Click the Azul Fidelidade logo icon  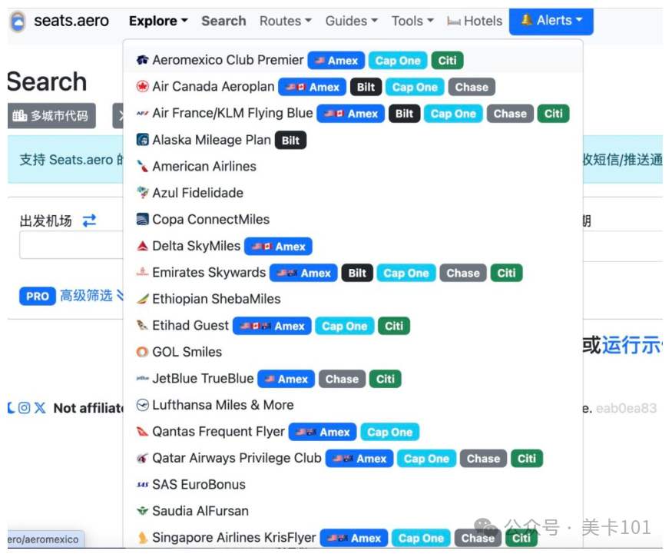(x=142, y=193)
